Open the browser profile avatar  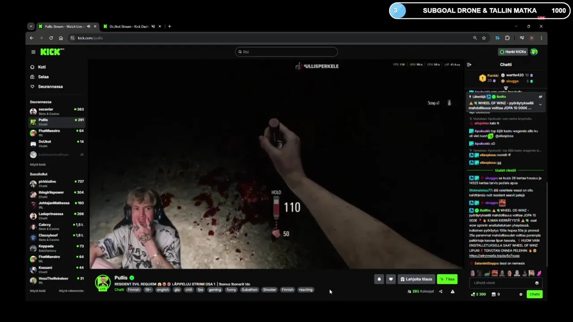pos(532,38)
